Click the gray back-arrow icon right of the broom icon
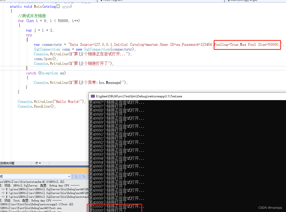 49,163
